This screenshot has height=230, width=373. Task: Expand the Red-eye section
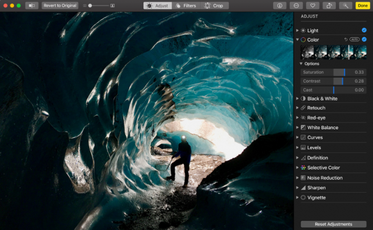[297, 118]
